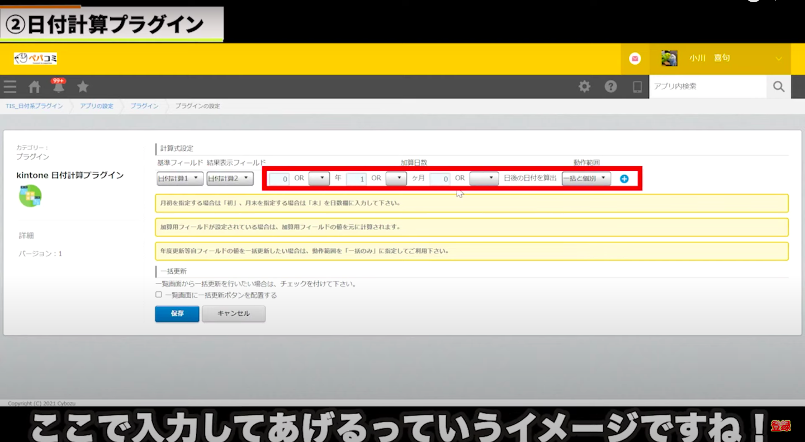
Task: Open notifications bell with 99+ badge
Action: tap(59, 87)
